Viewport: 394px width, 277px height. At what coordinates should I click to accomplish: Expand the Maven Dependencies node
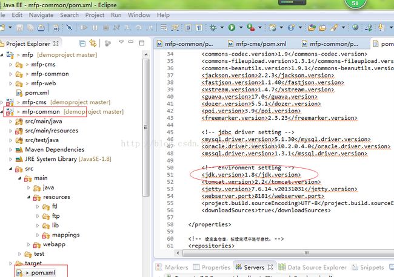click(x=10, y=149)
